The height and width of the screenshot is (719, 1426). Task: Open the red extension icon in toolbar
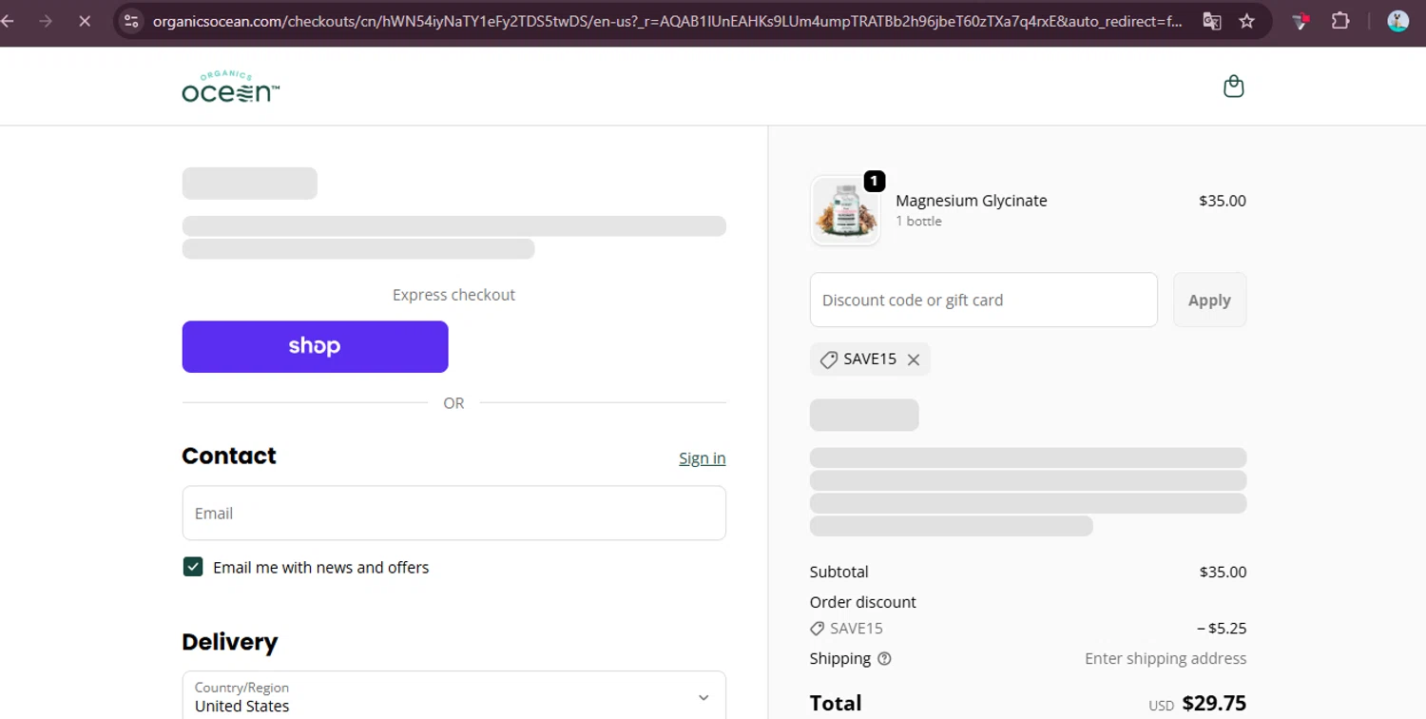pos(1301,21)
